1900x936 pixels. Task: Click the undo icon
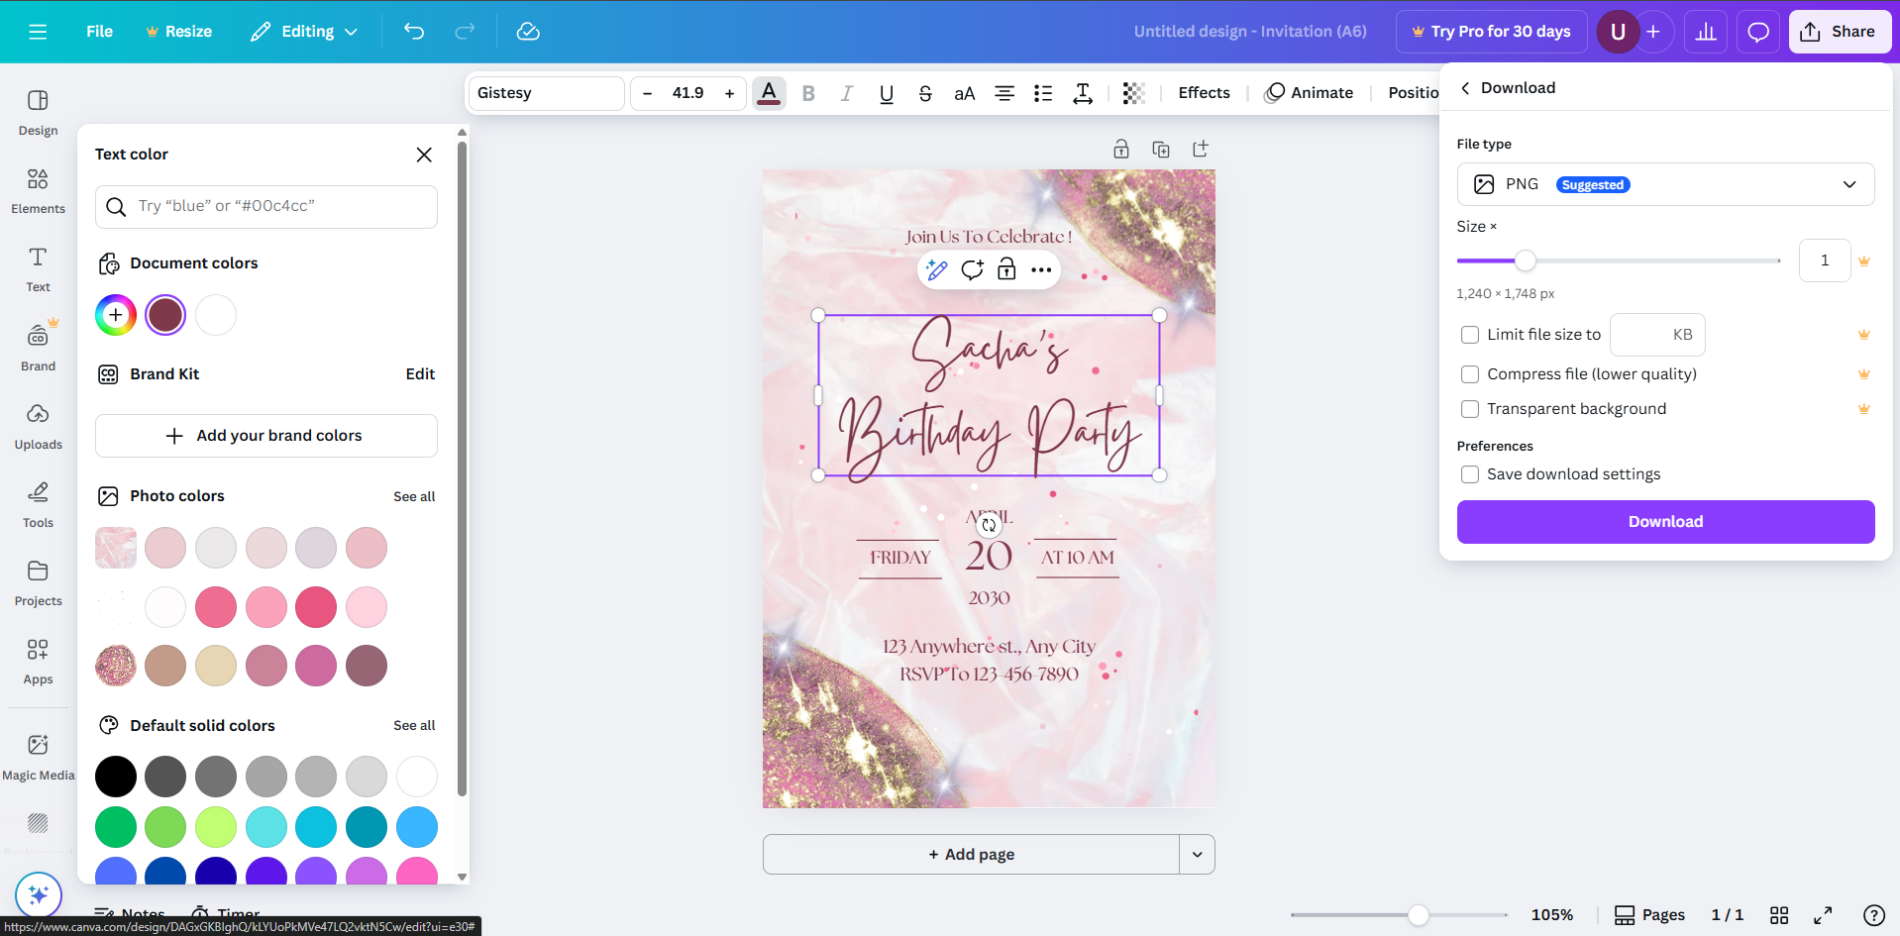(414, 32)
